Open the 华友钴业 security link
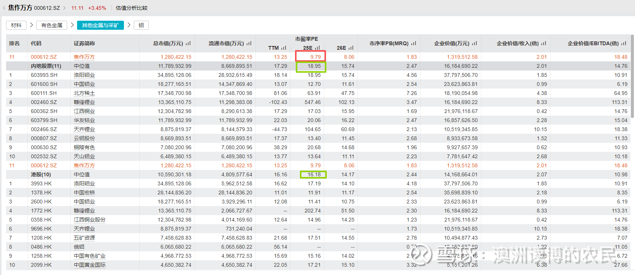The width and height of the screenshot is (635, 275). (x=84, y=120)
